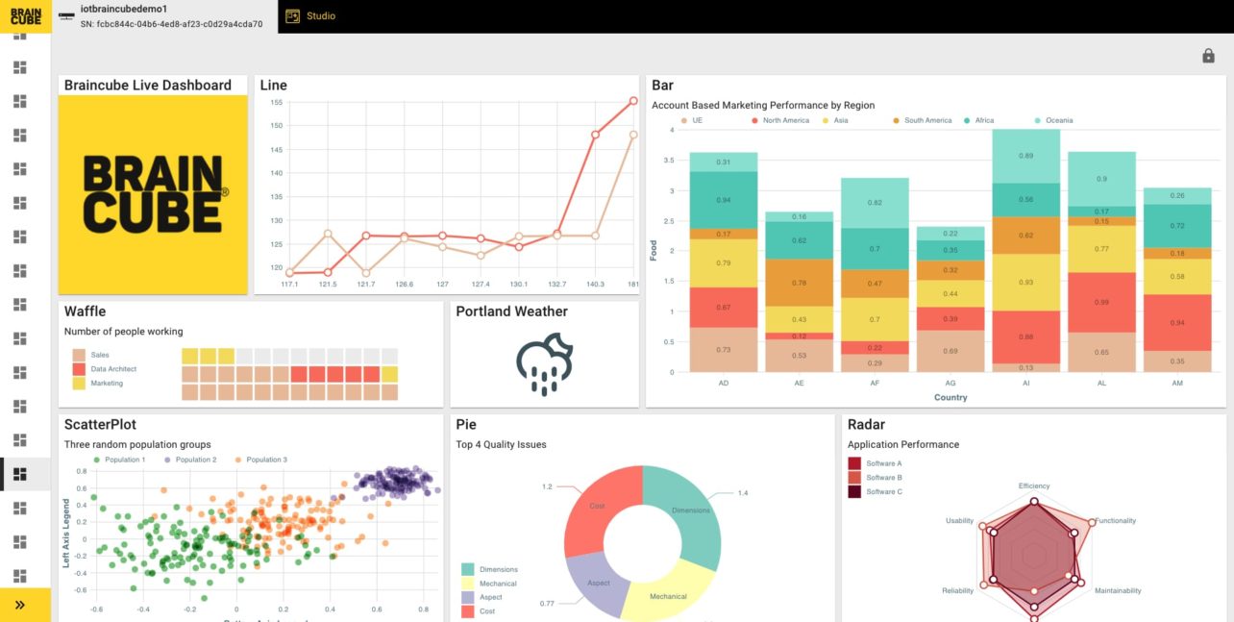Viewport: 1234px width, 622px height.
Task: Click the Population 1 legend label
Action: click(125, 460)
